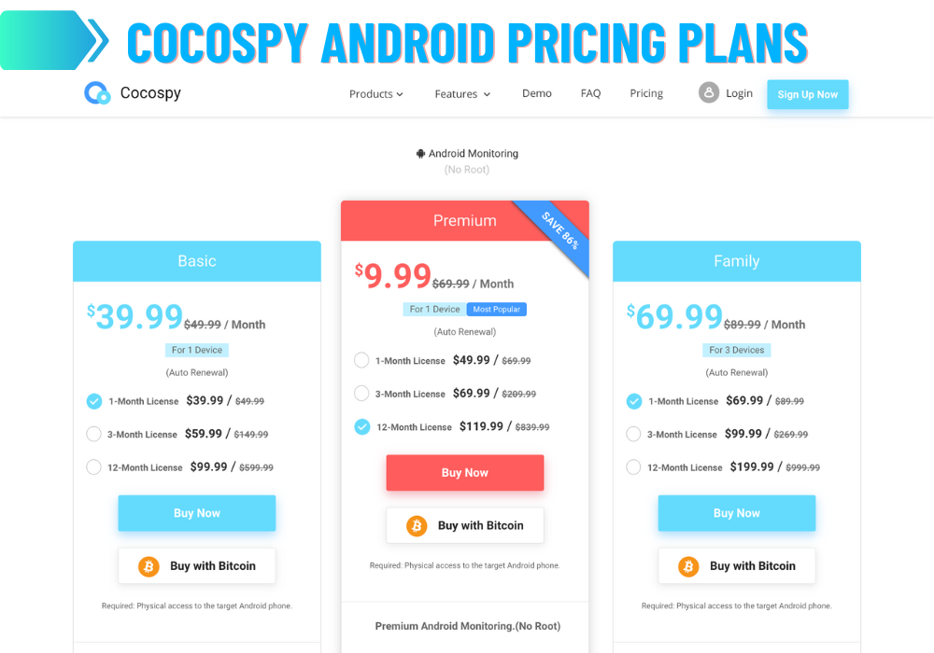Go to the Pricing menu item

[x=646, y=93]
